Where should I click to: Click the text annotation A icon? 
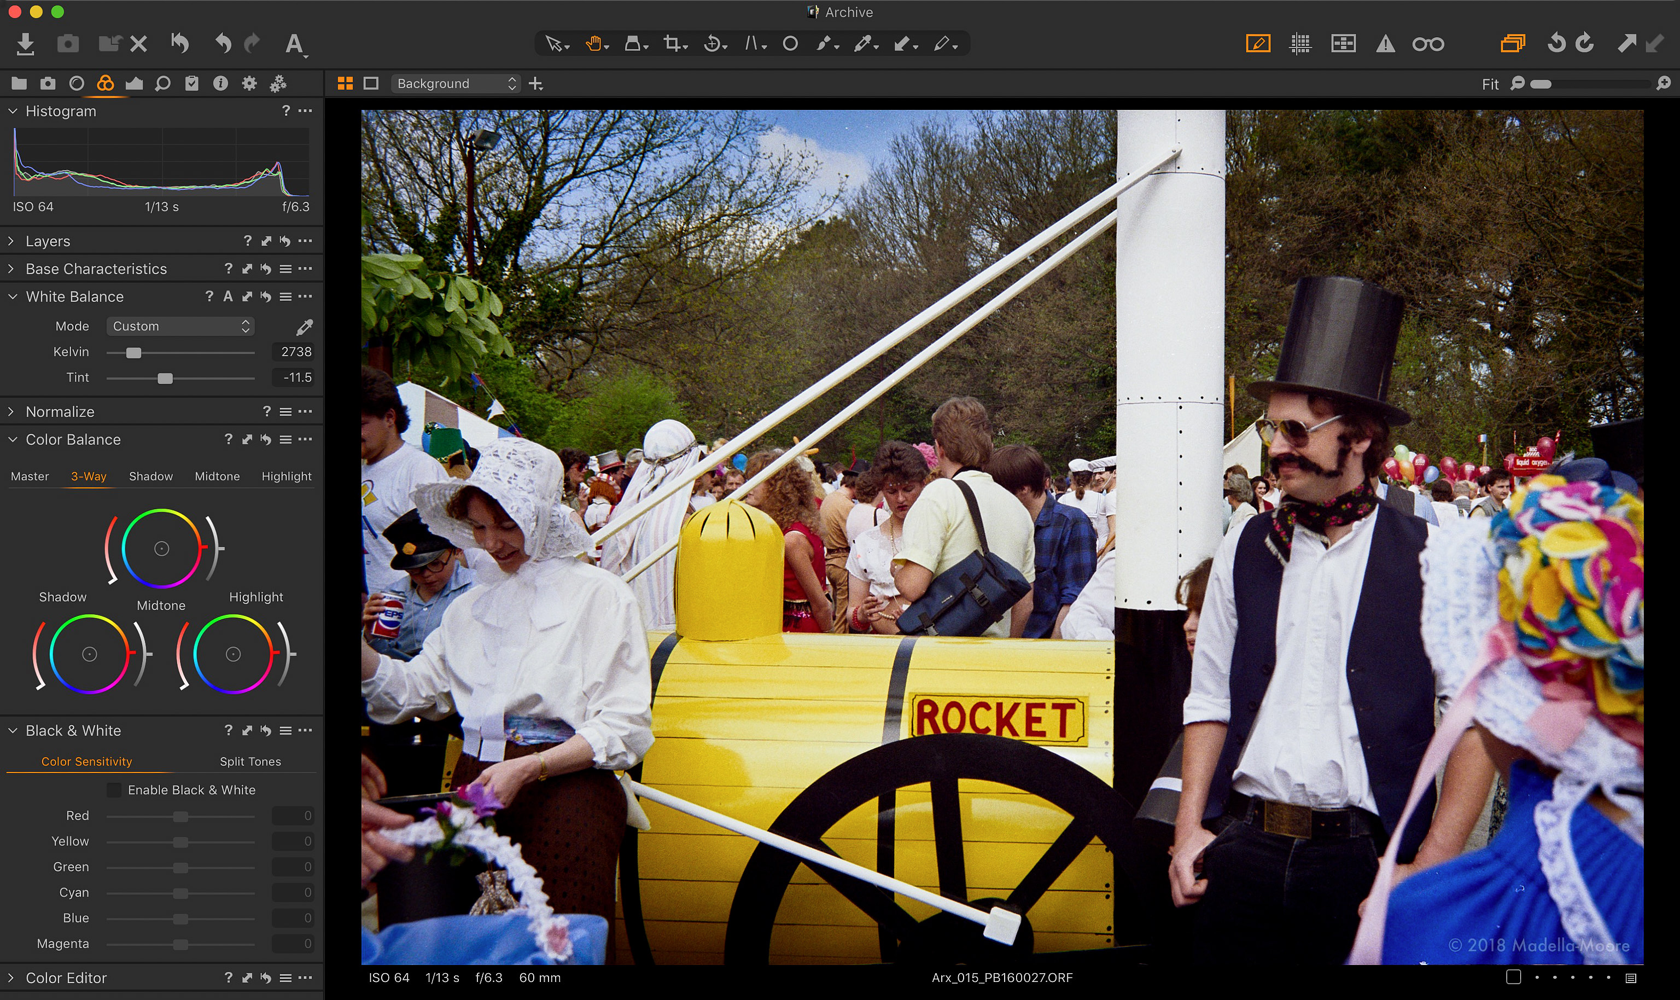(294, 44)
